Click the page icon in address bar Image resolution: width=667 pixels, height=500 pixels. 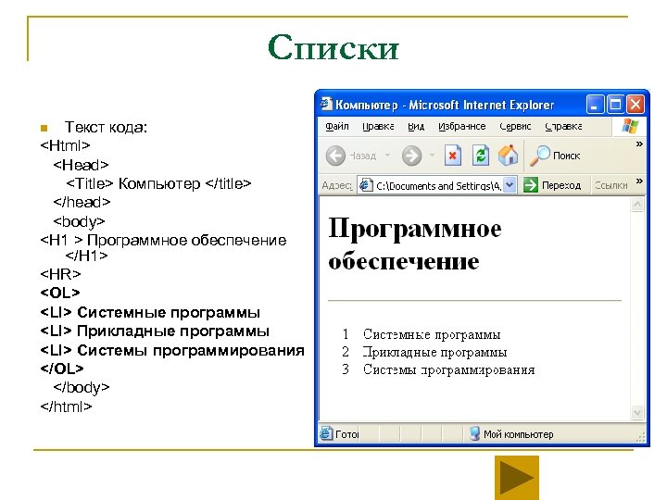pos(366,185)
